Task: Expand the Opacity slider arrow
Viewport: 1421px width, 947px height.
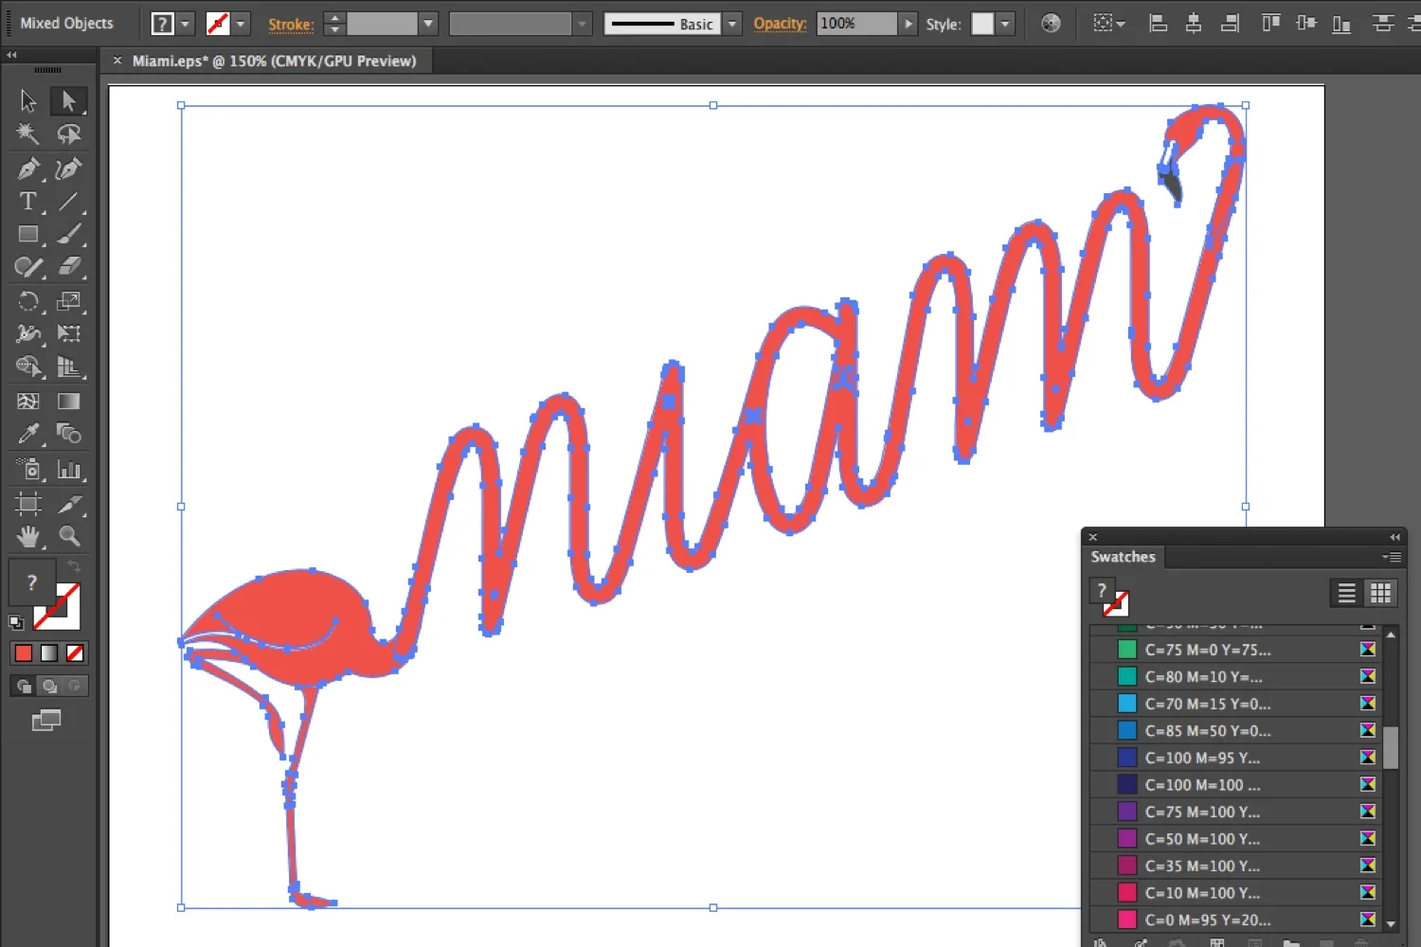Action: point(908,24)
